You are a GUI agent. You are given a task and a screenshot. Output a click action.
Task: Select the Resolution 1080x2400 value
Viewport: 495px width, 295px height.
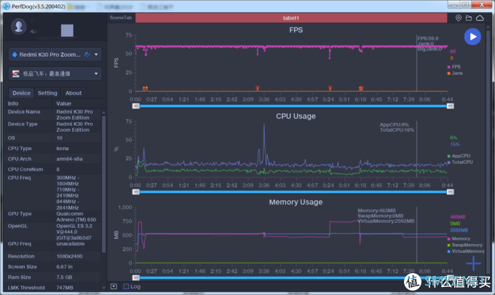pyautogui.click(x=69, y=256)
